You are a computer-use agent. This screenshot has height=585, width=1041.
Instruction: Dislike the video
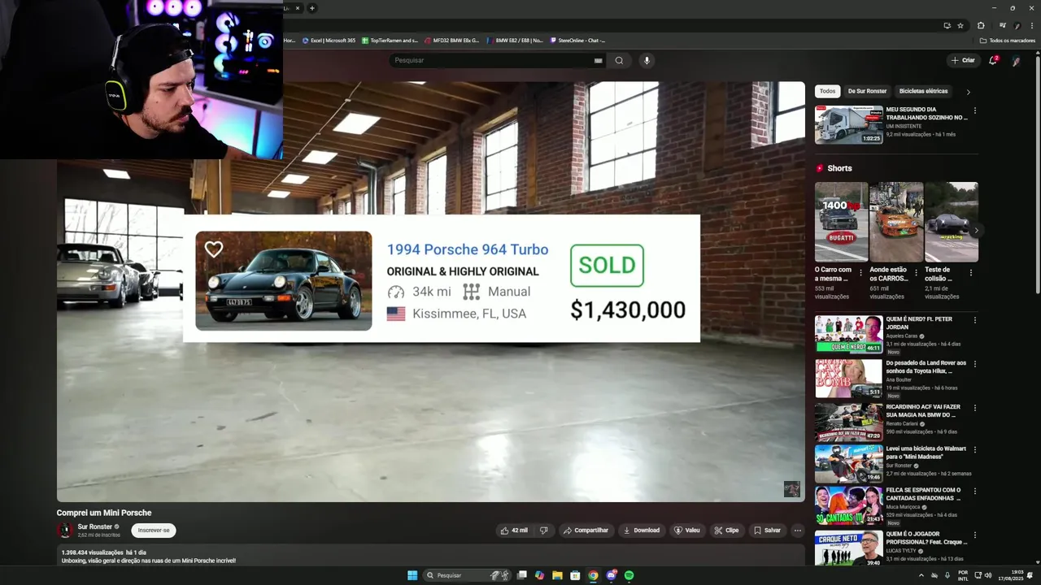tap(543, 531)
